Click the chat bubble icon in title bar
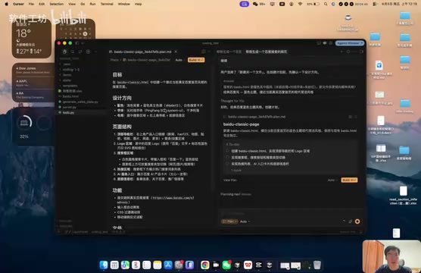The height and width of the screenshot is (273, 421). pos(325,43)
